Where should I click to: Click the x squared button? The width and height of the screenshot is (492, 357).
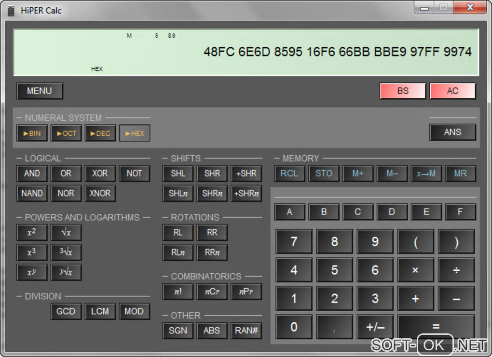click(x=32, y=233)
